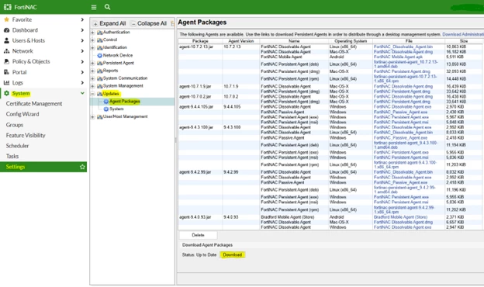Select Settings in System menu
The image size is (484, 287).
[x=43, y=167]
